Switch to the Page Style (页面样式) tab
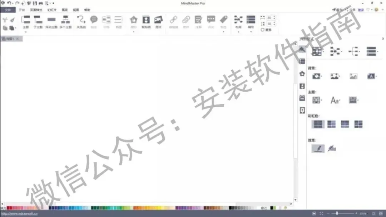 pos(36,10)
